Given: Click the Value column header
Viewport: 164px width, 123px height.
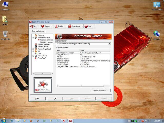Looking at the screenshot, I should 95,50.
